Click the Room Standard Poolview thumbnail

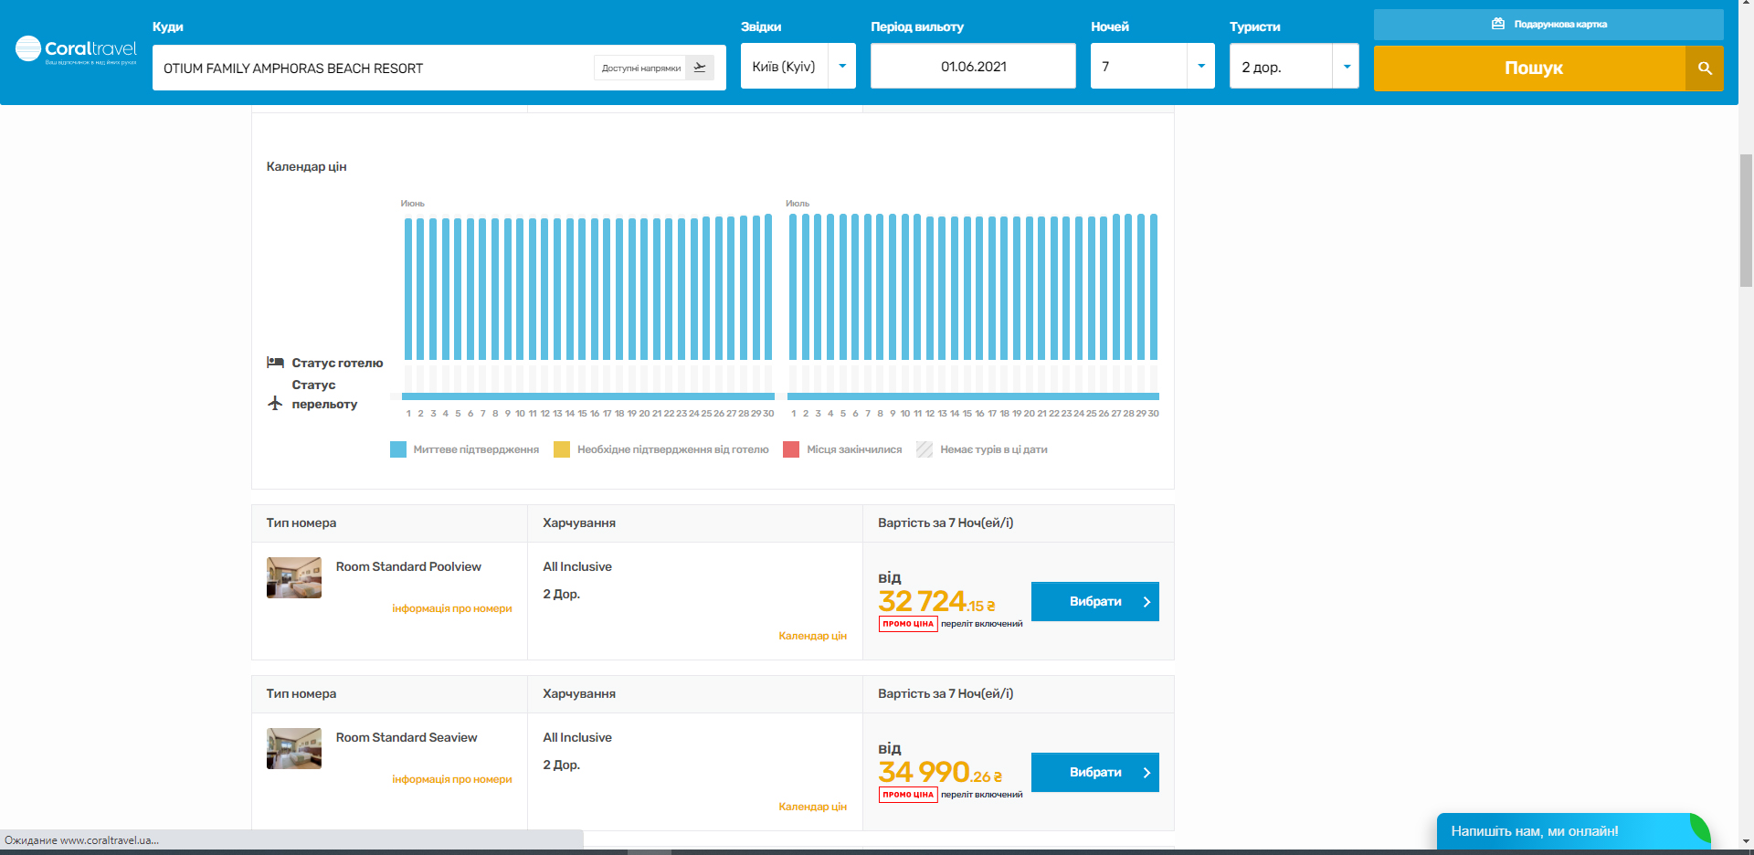tap(294, 578)
